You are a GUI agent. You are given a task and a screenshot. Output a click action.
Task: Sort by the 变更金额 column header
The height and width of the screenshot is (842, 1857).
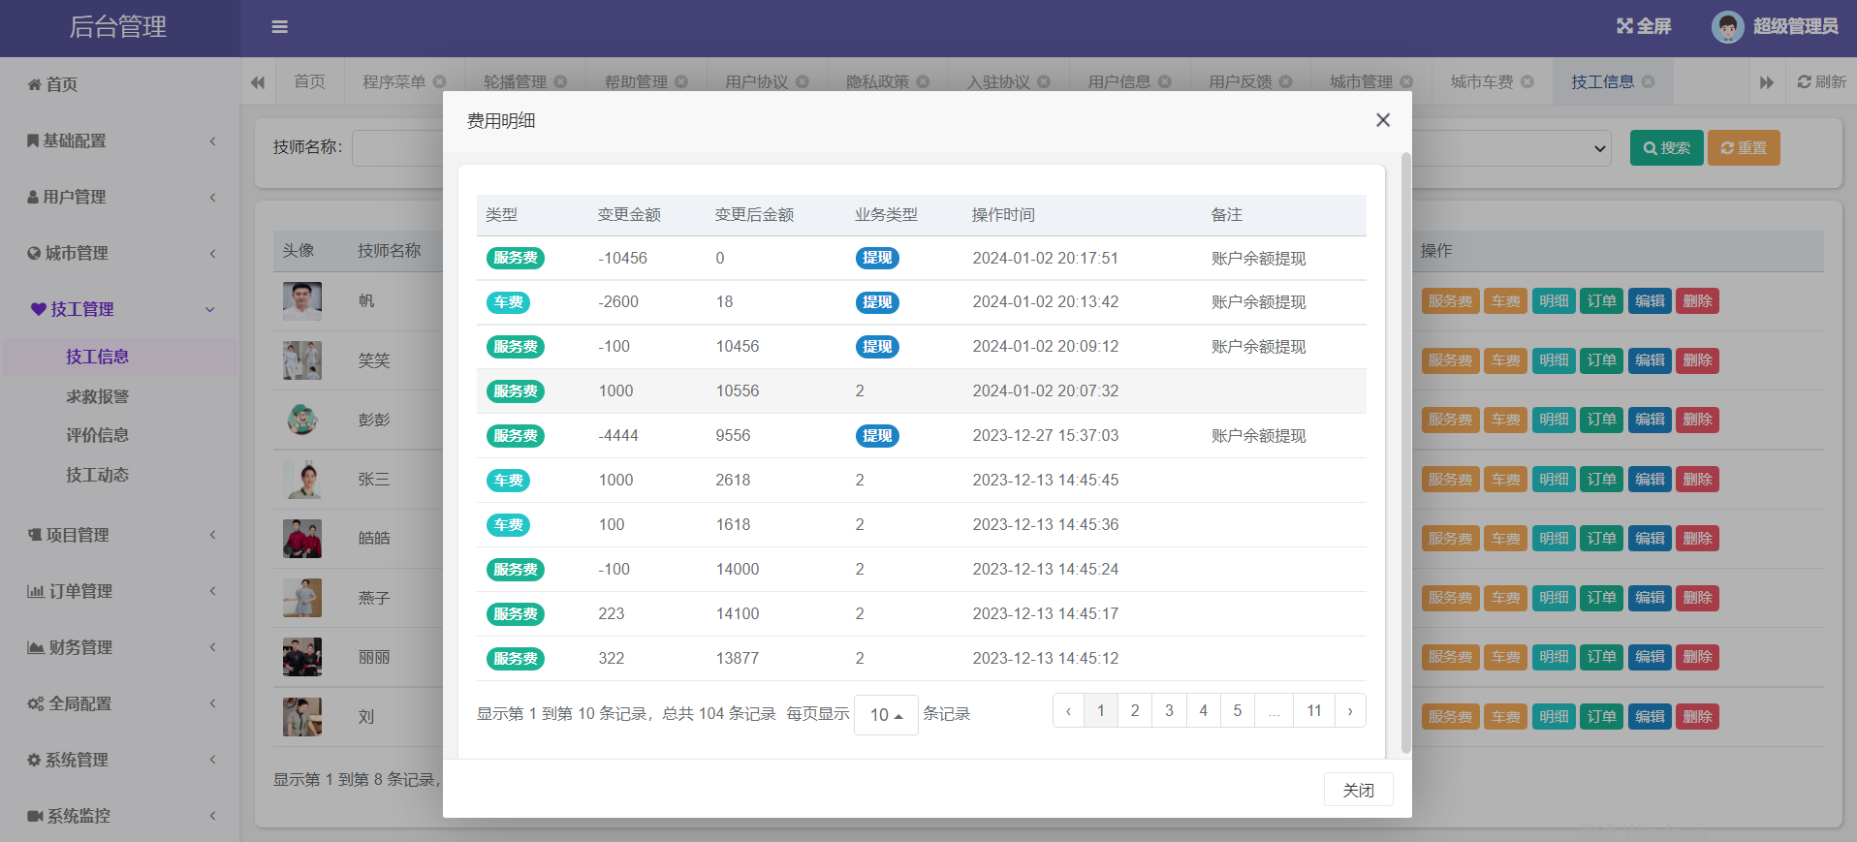[x=629, y=215]
